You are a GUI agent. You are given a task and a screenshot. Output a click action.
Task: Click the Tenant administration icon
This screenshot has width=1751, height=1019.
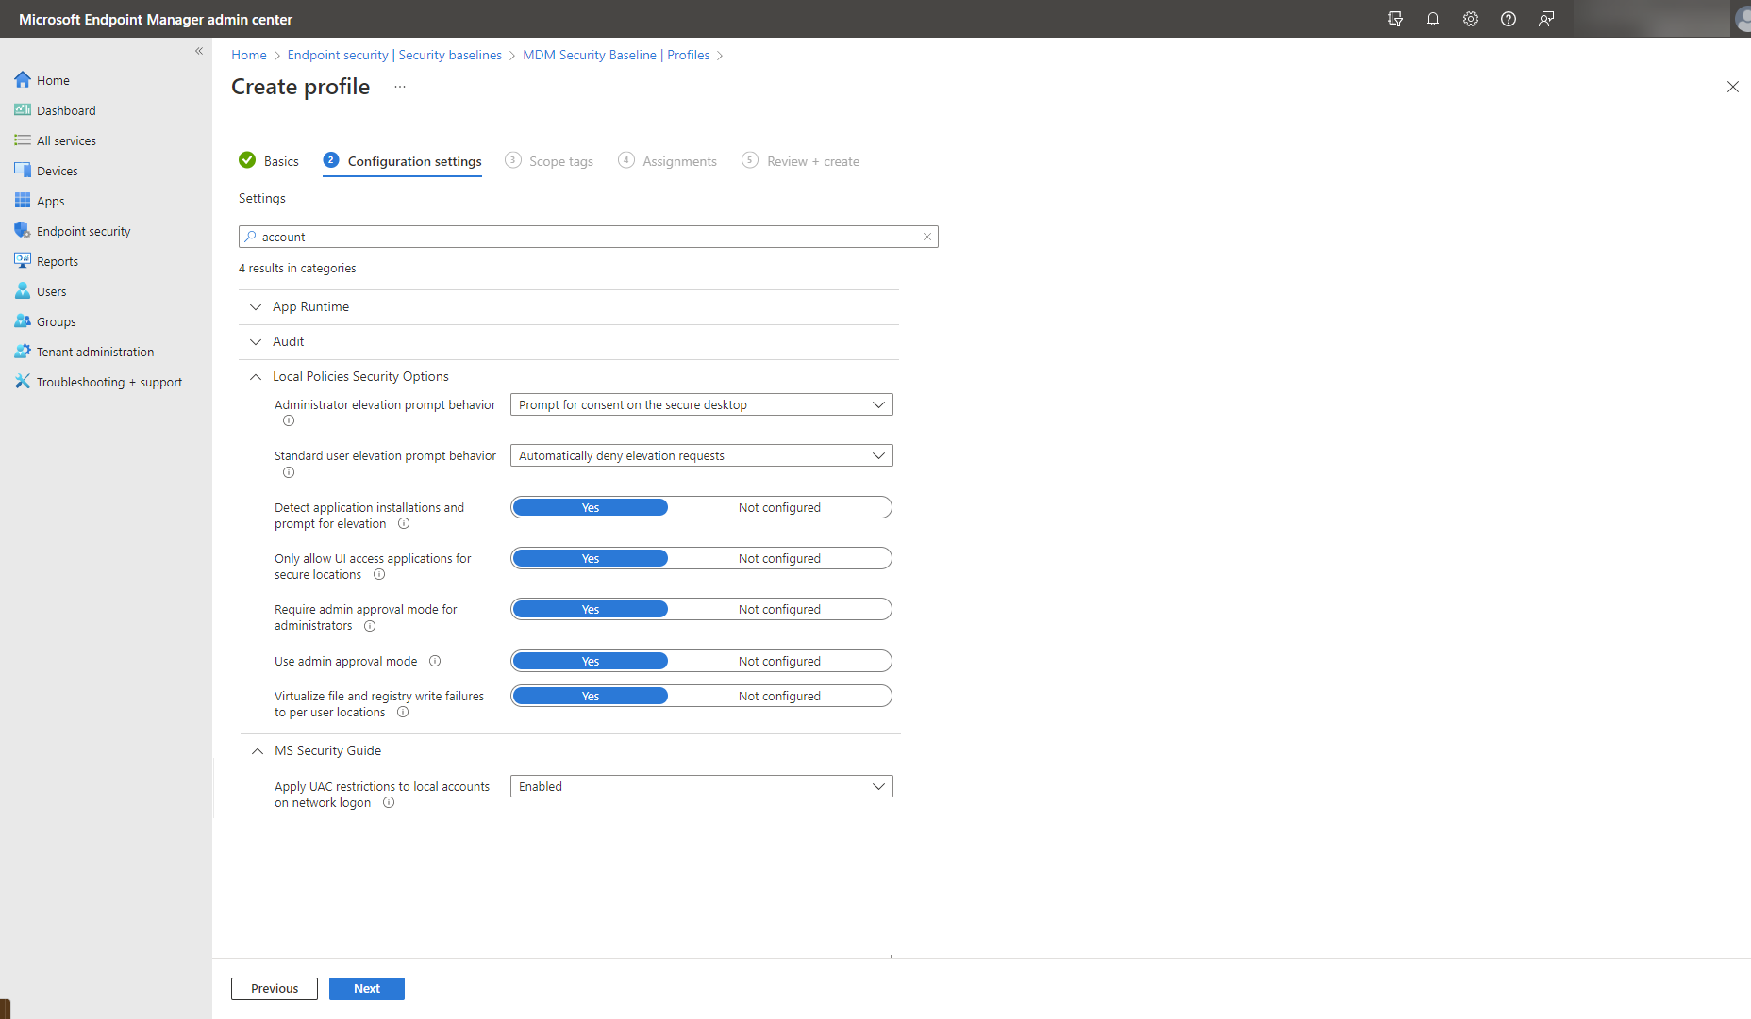coord(23,352)
